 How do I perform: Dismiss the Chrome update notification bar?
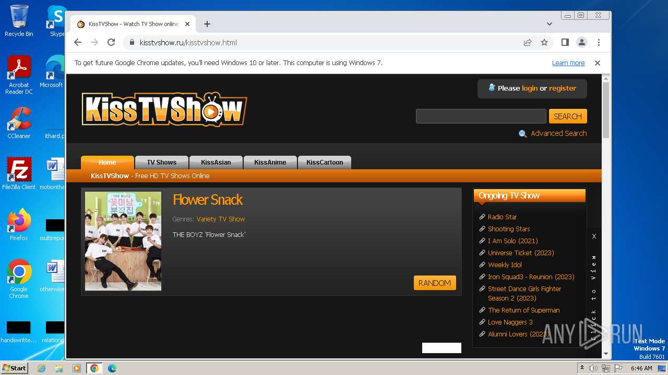pyautogui.click(x=598, y=63)
